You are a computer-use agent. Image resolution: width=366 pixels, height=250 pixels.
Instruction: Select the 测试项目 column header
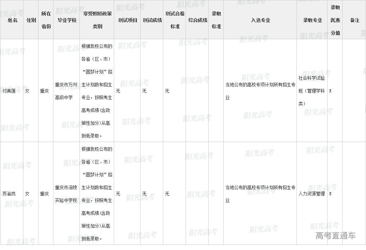tap(128, 20)
